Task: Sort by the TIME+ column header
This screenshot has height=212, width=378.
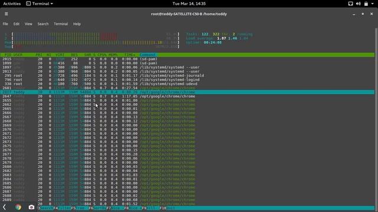Action: 130,55
